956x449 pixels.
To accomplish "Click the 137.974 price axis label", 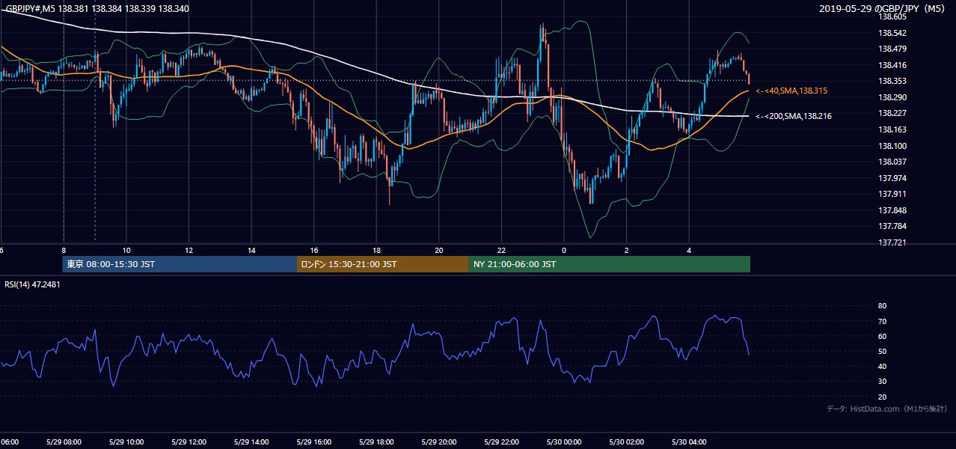I will [x=892, y=178].
